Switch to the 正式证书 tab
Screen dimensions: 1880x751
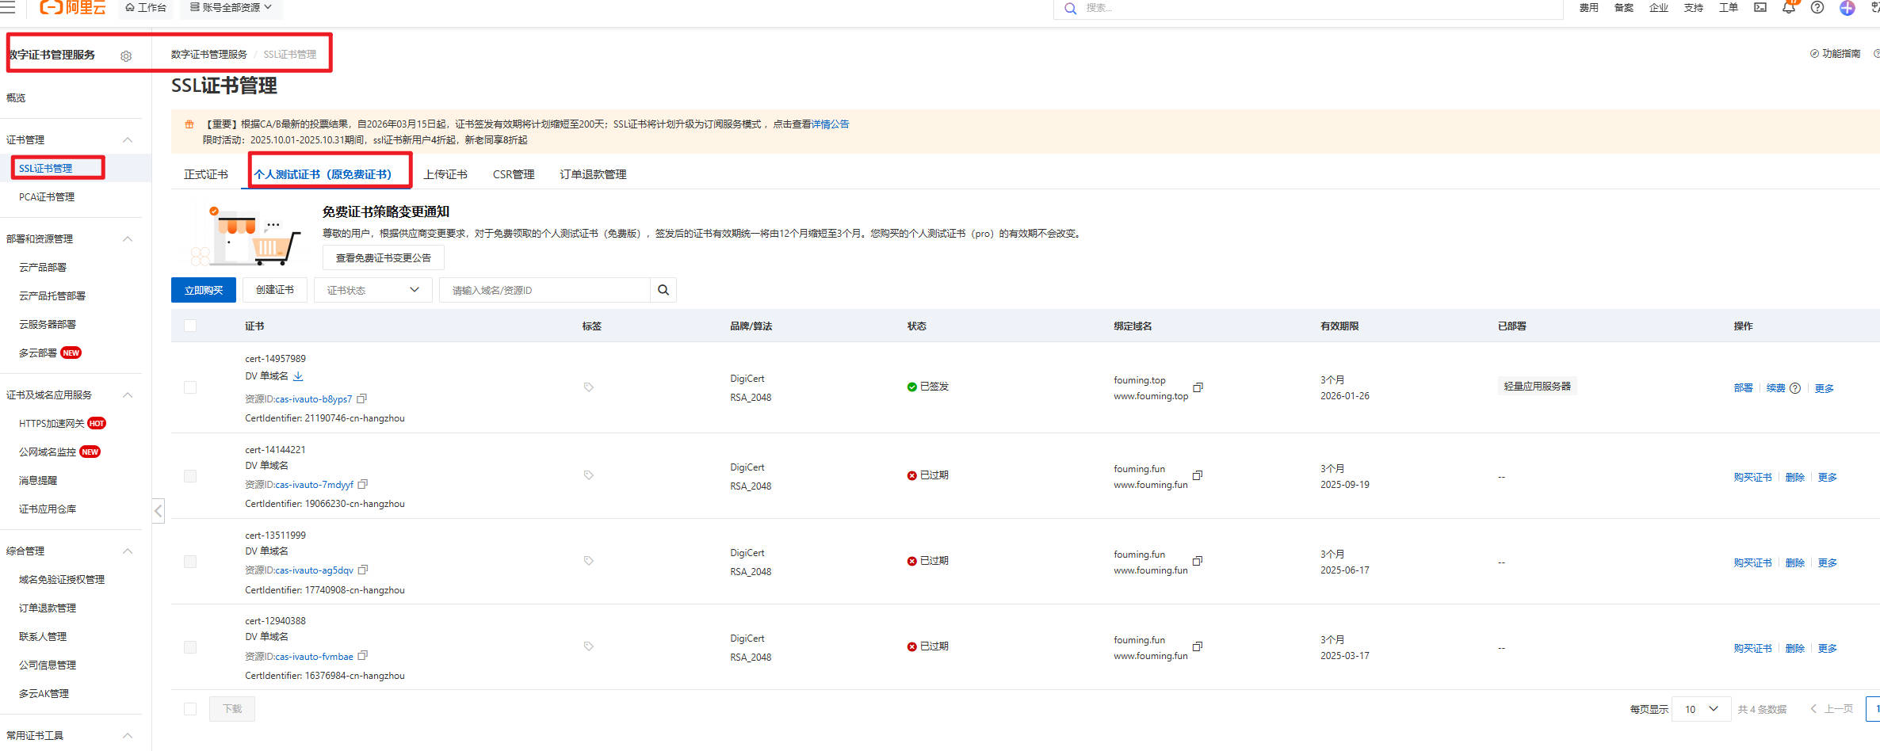pos(205,174)
